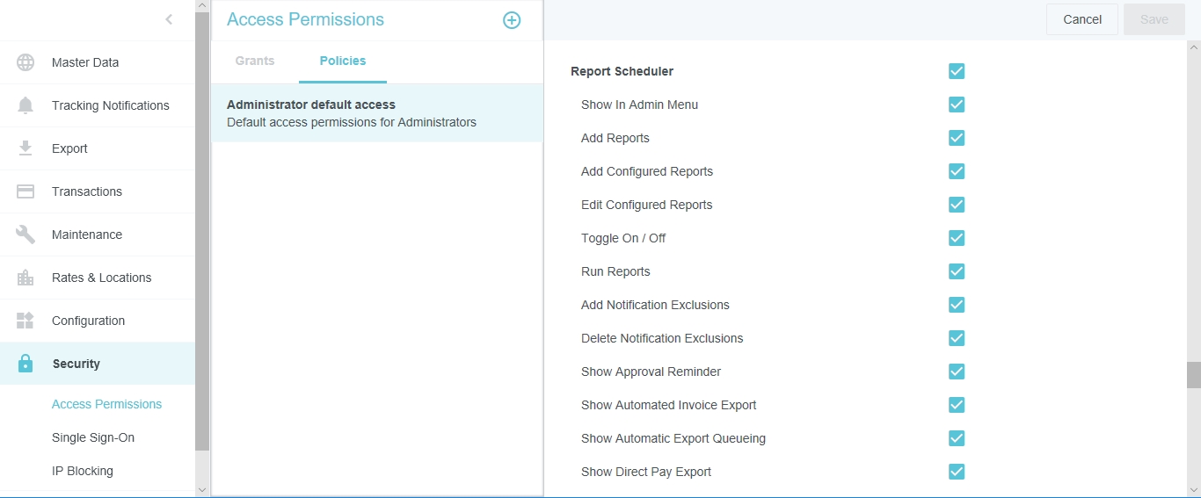Switch to the Grants tab

click(x=255, y=61)
